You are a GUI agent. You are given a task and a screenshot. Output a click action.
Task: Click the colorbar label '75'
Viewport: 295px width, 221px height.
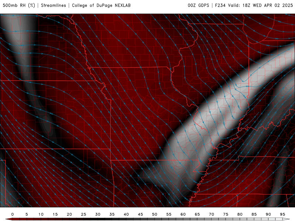226,214
